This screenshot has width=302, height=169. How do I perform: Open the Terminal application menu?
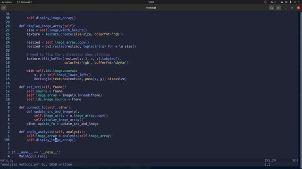25,2
